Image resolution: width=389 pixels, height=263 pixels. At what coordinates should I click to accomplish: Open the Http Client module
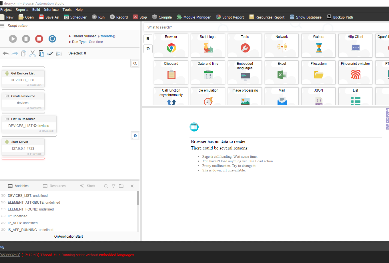(355, 45)
